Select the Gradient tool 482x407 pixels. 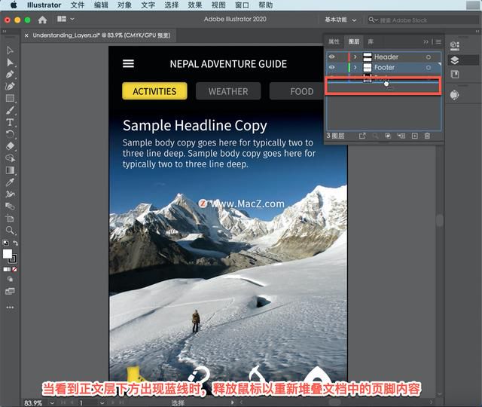pos(10,170)
